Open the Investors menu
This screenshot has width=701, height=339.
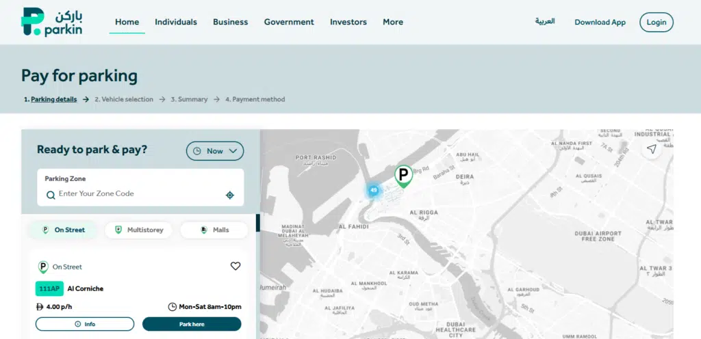click(x=348, y=22)
